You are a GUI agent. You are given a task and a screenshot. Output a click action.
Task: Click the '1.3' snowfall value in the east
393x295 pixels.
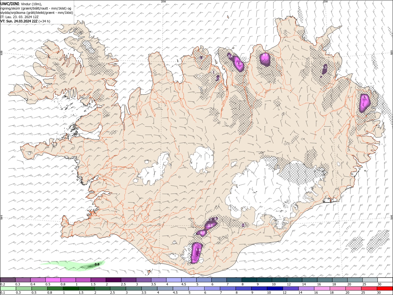[365, 98]
